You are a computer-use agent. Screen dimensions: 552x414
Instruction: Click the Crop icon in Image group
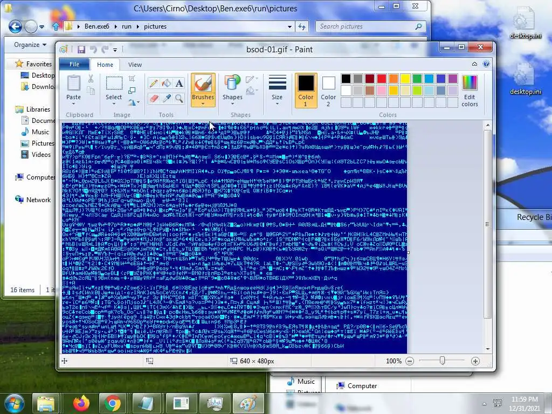[x=132, y=79]
